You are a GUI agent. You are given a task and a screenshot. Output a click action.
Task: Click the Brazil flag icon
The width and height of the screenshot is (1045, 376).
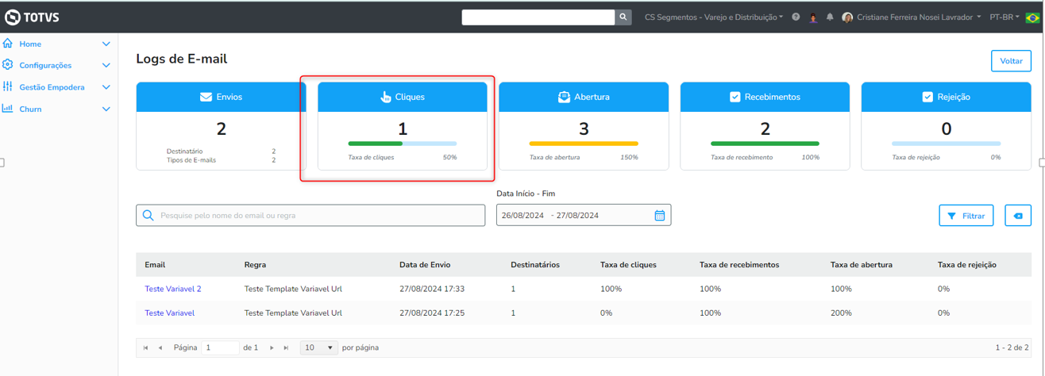1032,17
